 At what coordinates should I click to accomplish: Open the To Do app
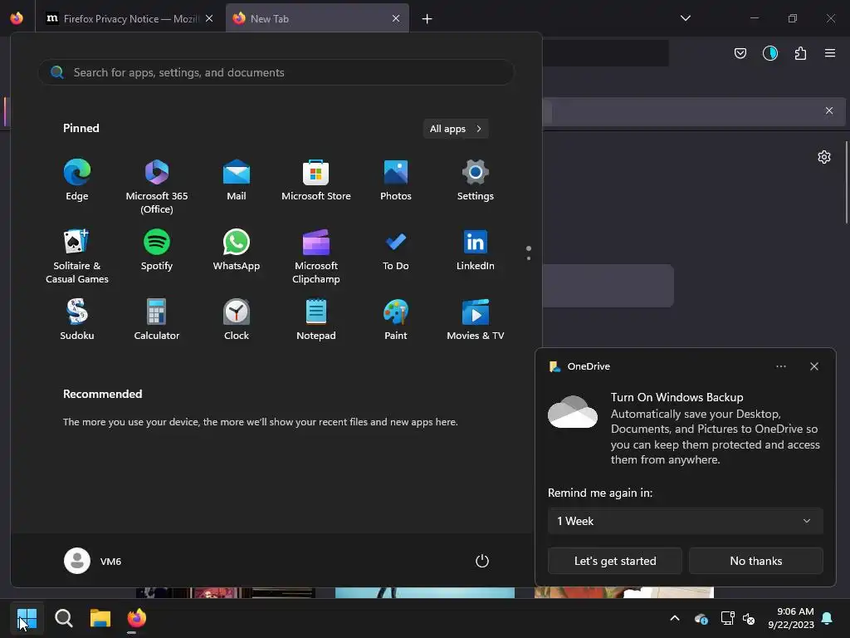pyautogui.click(x=396, y=251)
